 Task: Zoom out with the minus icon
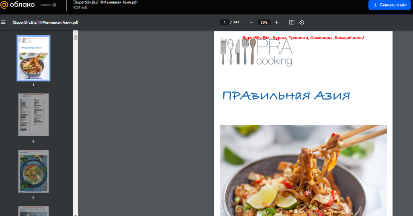click(251, 22)
